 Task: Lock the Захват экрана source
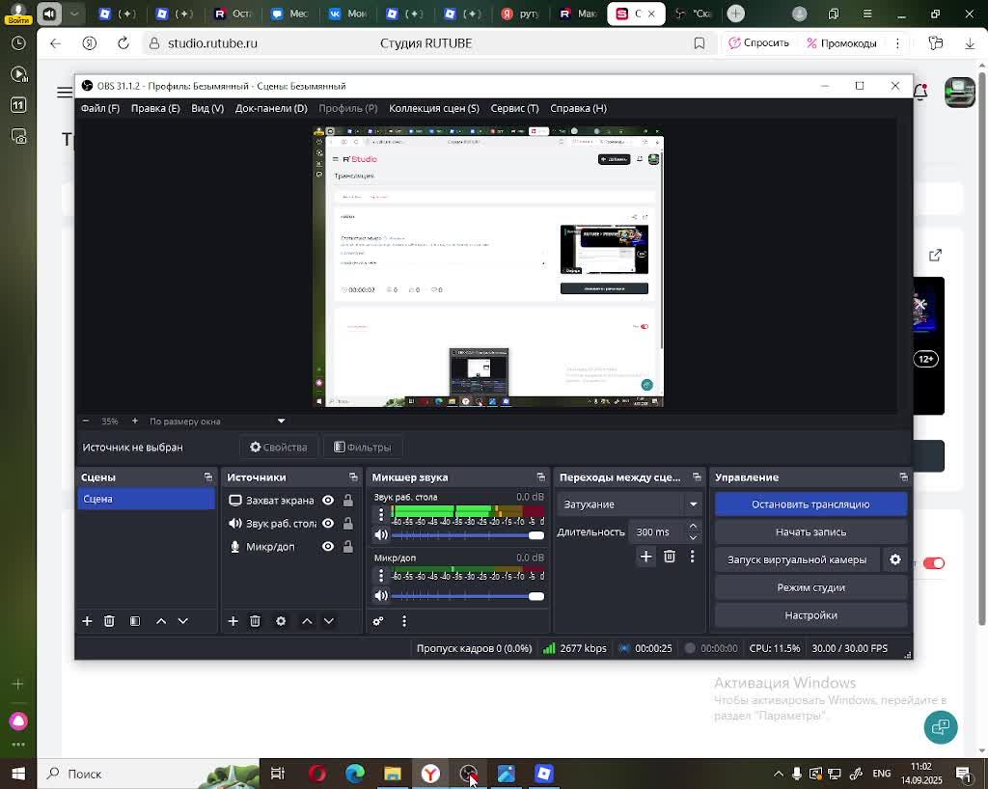(347, 500)
